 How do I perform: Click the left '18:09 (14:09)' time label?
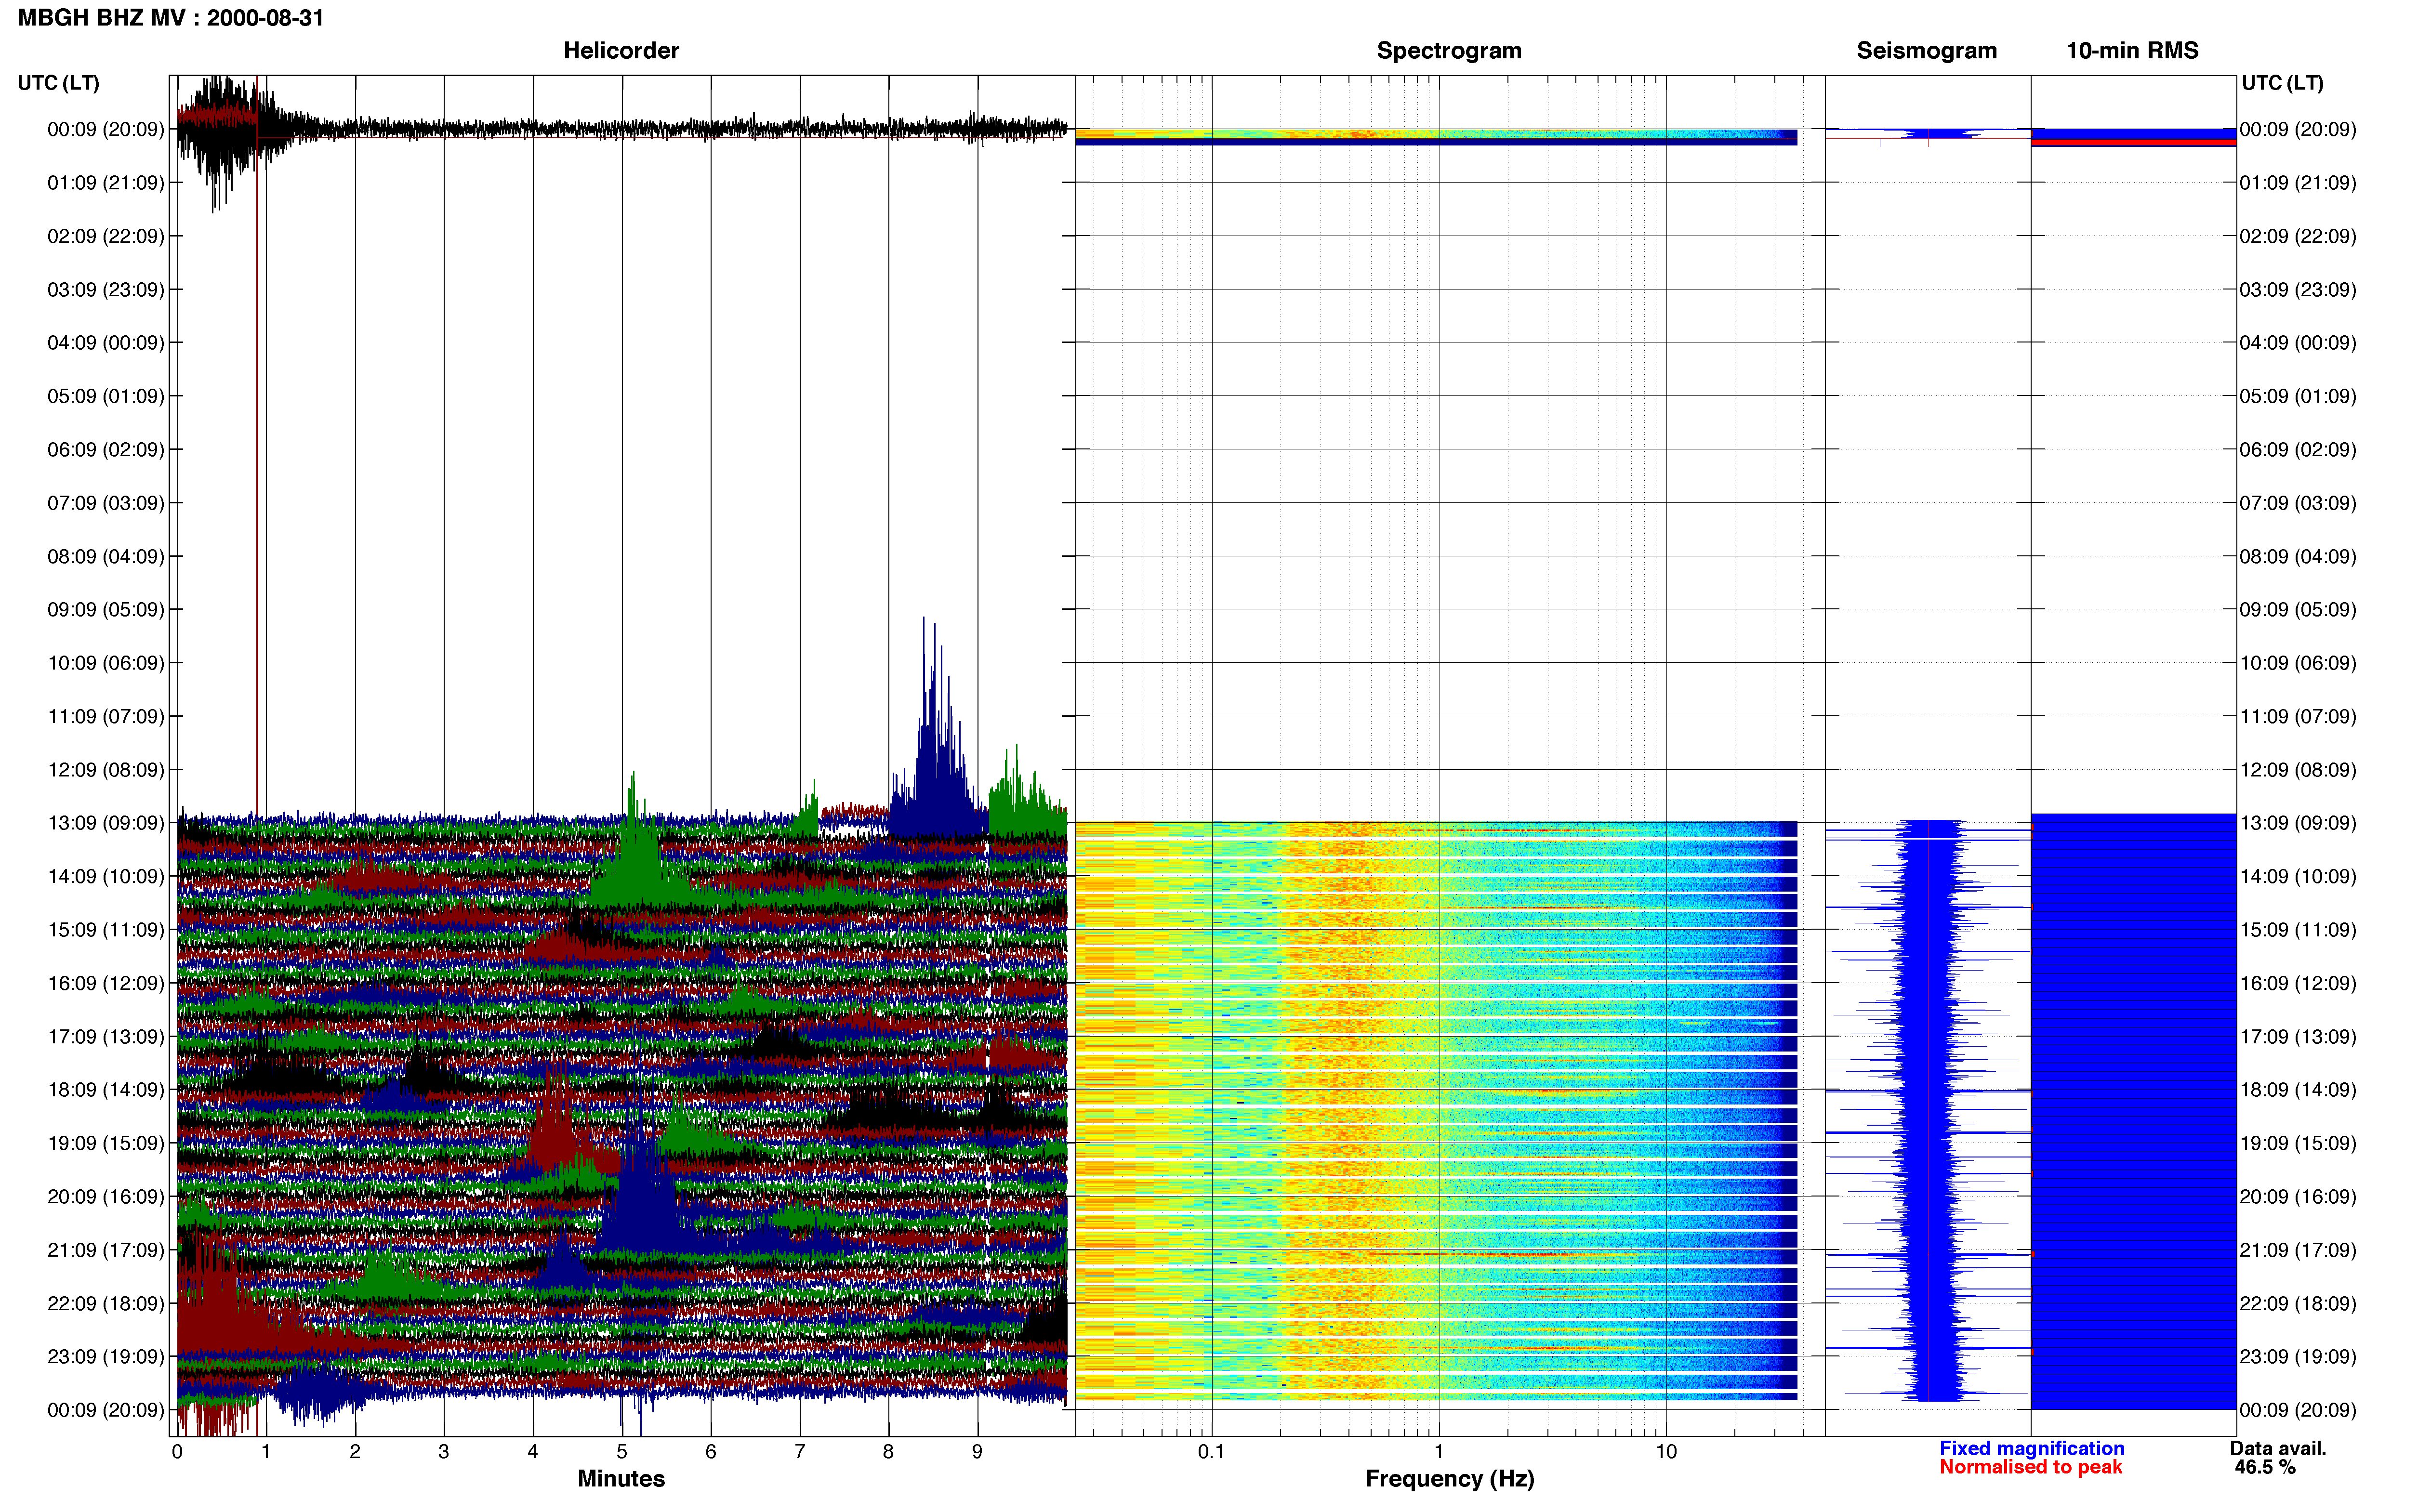106,1090
